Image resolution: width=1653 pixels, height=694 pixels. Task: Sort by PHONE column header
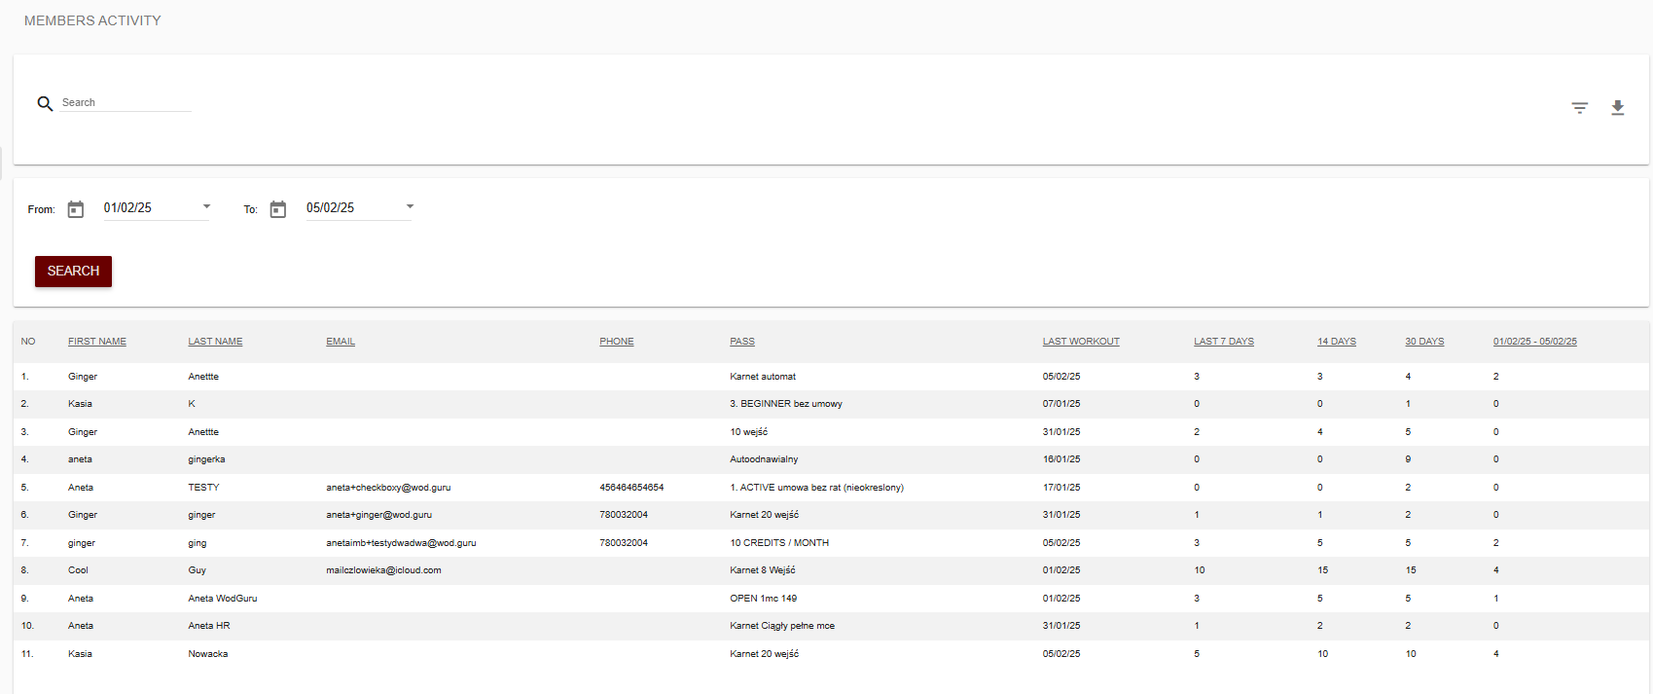(x=616, y=342)
